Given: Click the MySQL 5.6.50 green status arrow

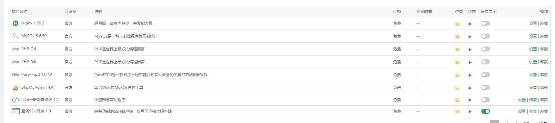Looking at the screenshot, I should tap(470, 37).
